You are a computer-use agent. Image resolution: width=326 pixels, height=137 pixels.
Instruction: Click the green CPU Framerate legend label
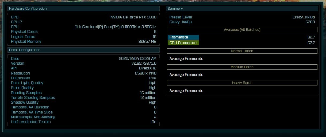pos(183,43)
